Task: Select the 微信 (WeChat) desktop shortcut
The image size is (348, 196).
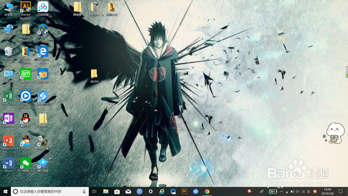Action: tap(25, 165)
